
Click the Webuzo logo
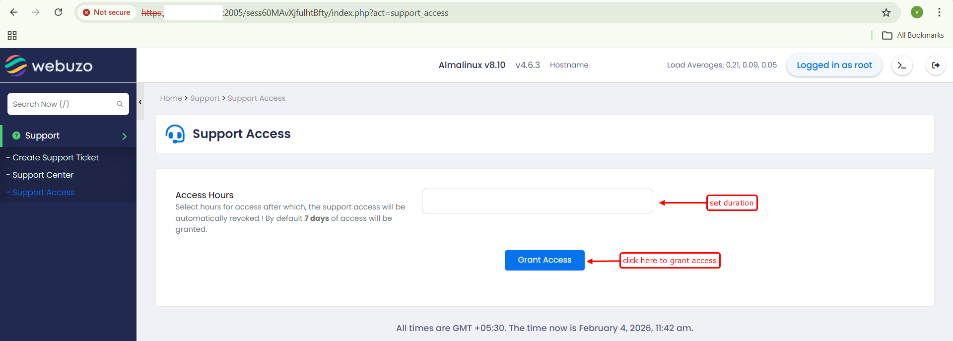click(49, 66)
